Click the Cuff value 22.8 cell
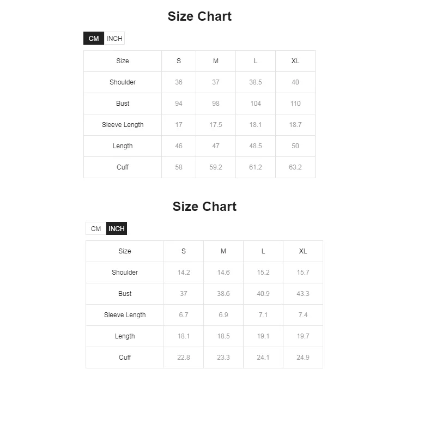 click(x=184, y=358)
